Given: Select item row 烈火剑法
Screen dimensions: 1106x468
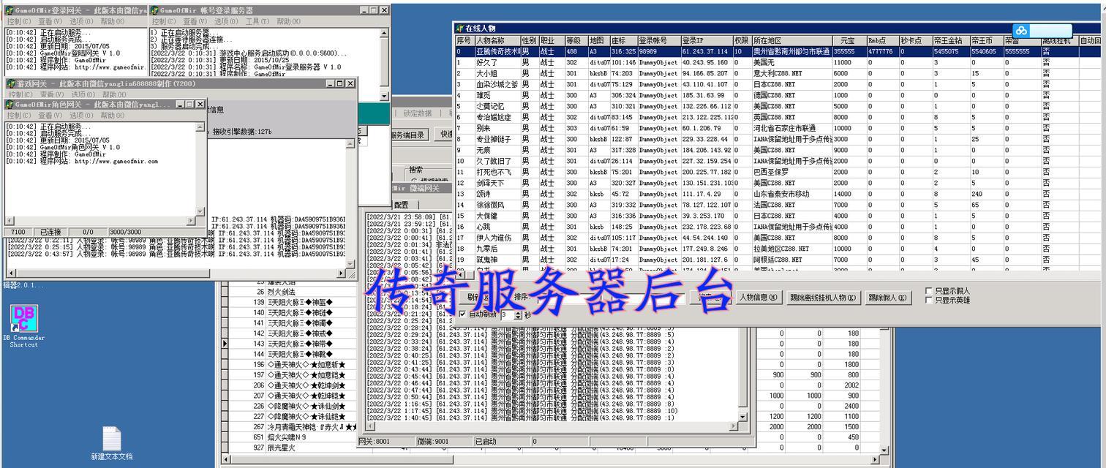Looking at the screenshot, I should pos(293,292).
